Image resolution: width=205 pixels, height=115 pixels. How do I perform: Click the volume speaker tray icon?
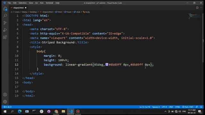click(x=180, y=111)
